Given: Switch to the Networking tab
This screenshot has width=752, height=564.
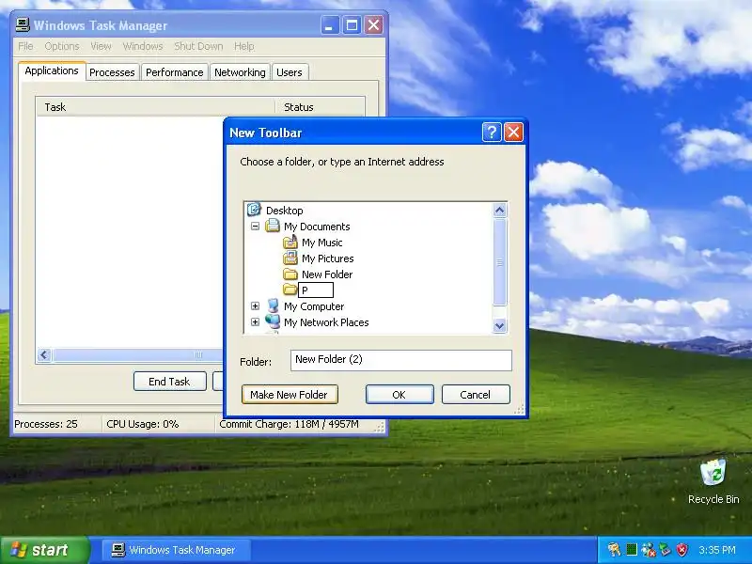Looking at the screenshot, I should tap(240, 72).
